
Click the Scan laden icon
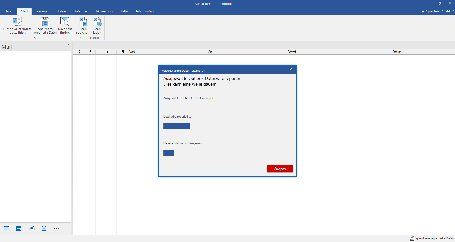click(x=97, y=22)
